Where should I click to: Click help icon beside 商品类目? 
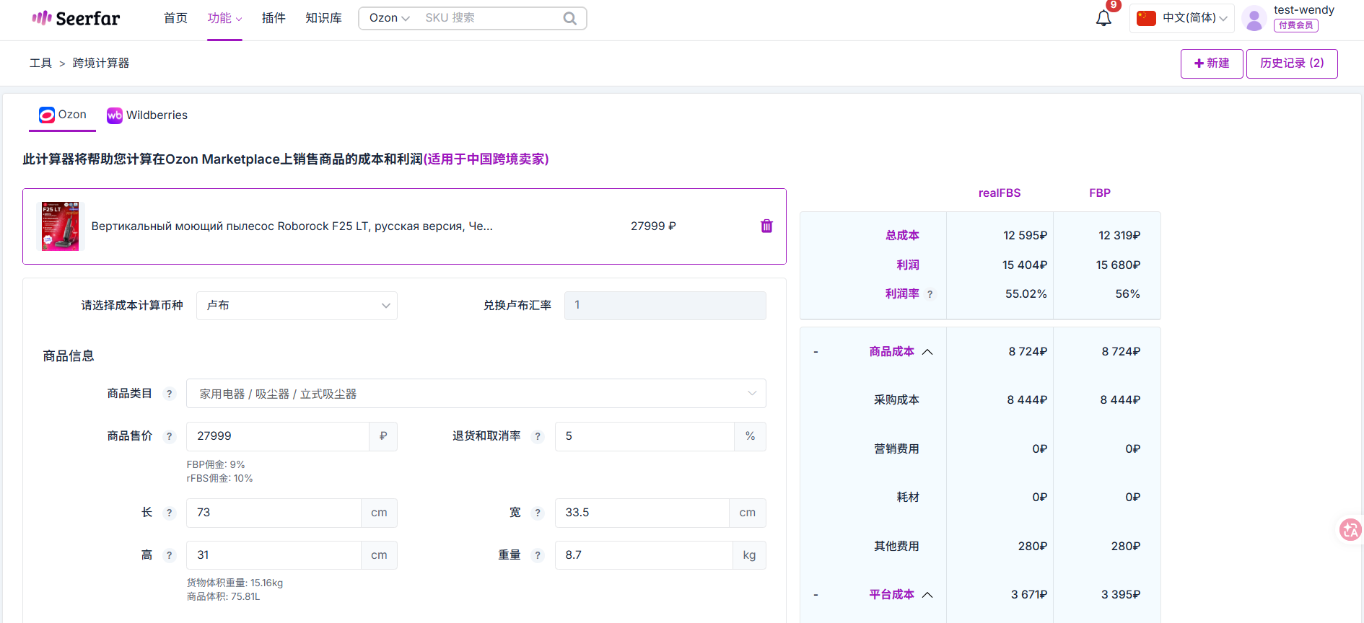169,394
